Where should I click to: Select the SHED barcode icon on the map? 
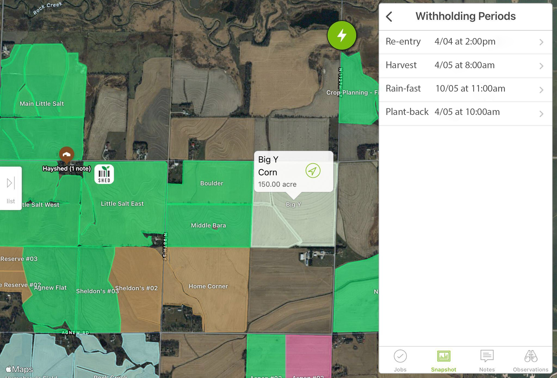104,174
